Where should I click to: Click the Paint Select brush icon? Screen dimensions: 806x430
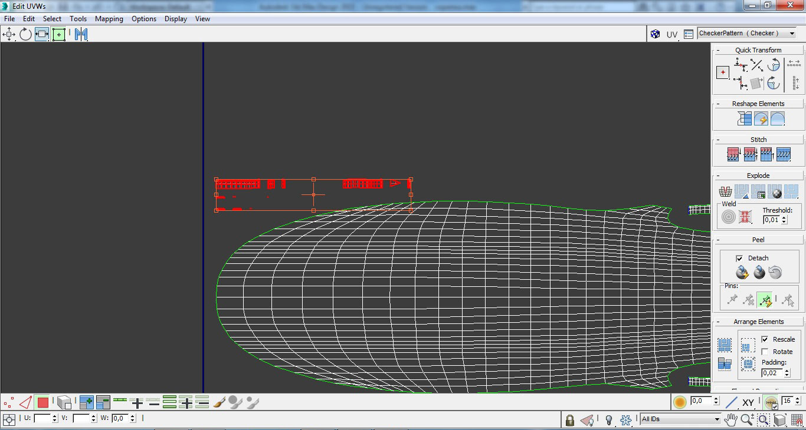219,403
